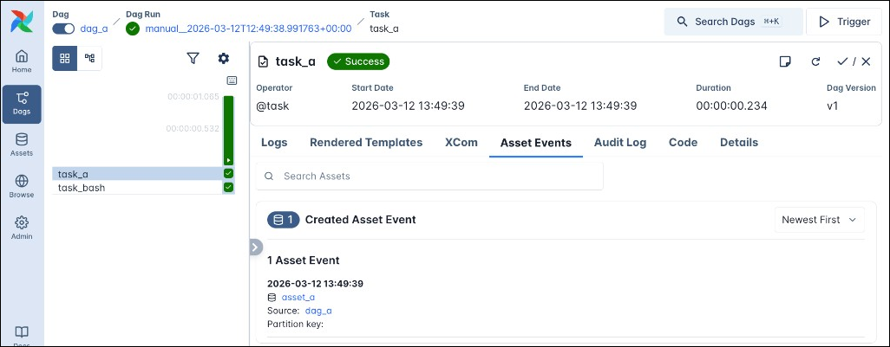Click the Airflow pinwheel logo

[22, 21]
